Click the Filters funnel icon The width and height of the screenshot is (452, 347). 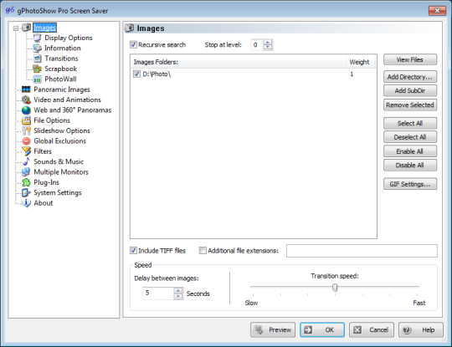click(26, 151)
